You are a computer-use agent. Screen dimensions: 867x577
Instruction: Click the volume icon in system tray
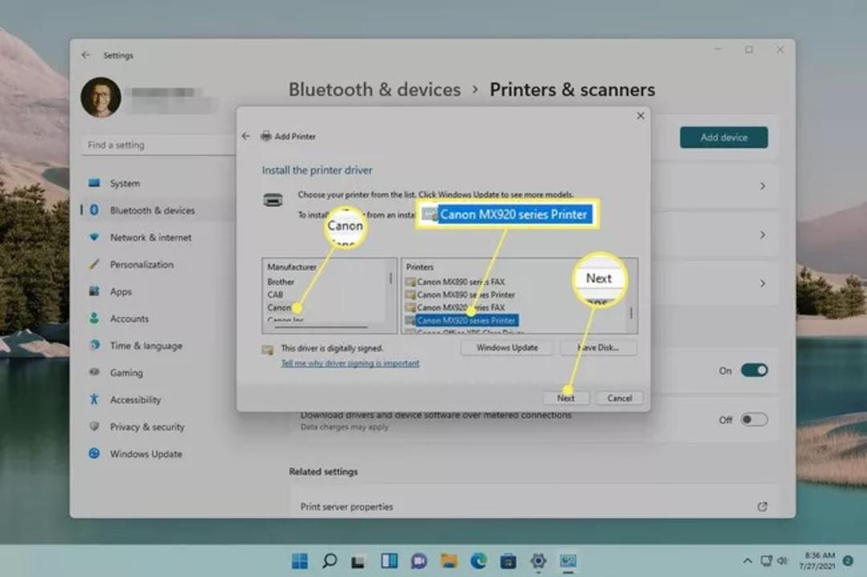pyautogui.click(x=782, y=561)
